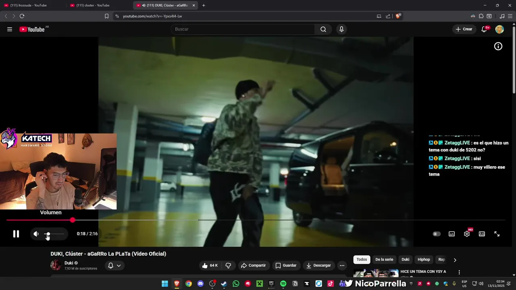The image size is (516, 290).
Task: Toggle the autoplay switch
Action: coord(437,234)
